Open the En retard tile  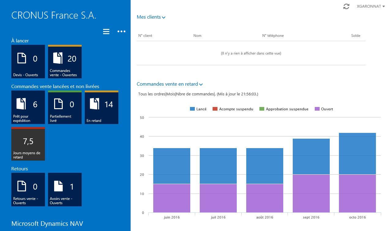click(102, 107)
